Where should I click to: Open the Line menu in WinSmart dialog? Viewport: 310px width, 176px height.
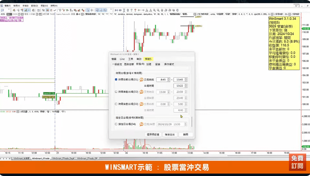(122, 59)
